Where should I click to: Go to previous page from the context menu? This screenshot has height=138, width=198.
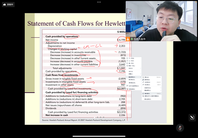click(x=134, y=61)
